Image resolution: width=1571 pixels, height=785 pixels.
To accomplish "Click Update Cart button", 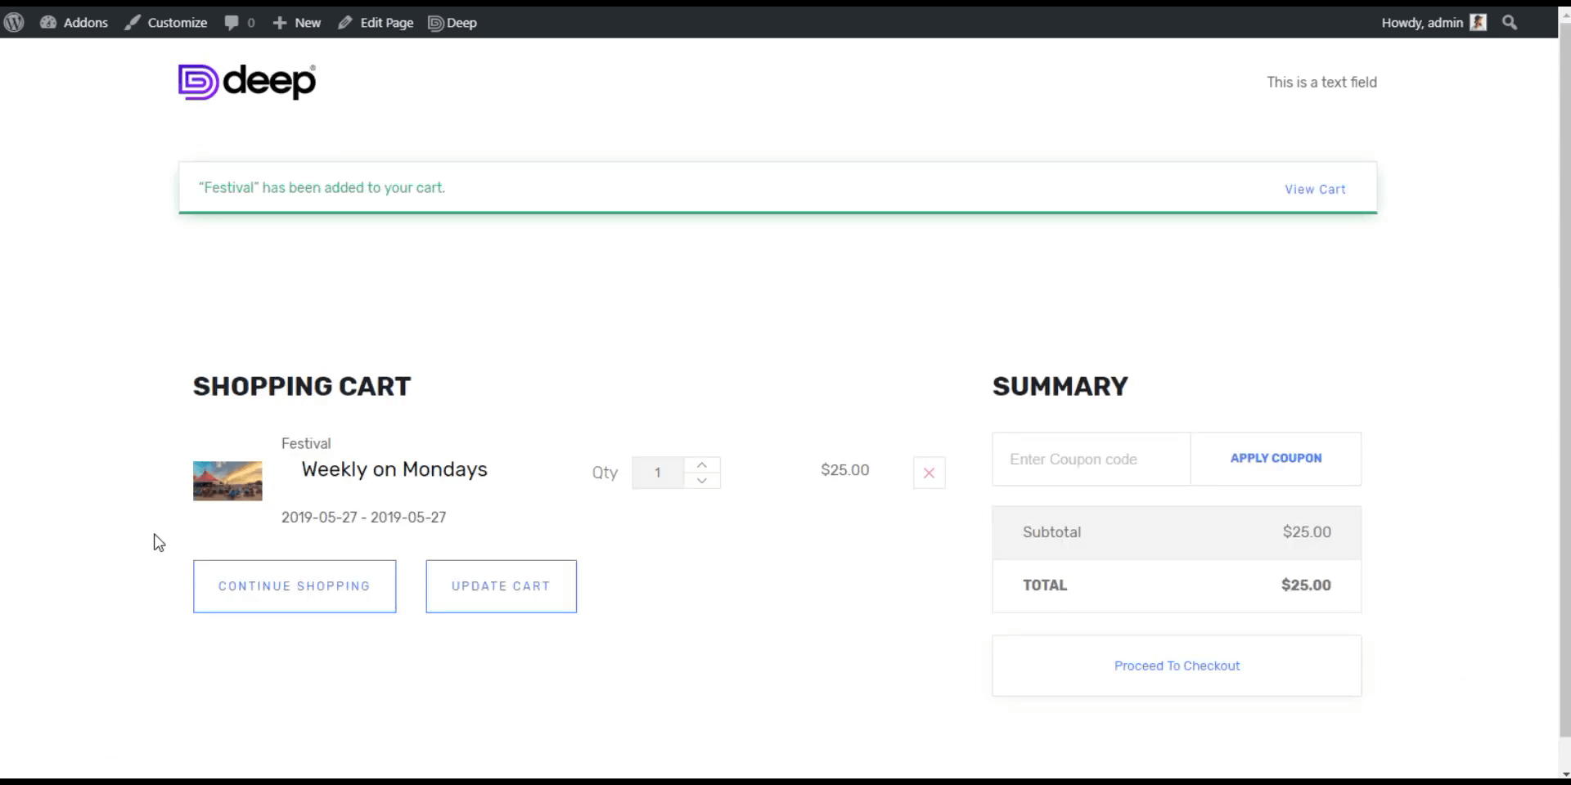I will pos(501,586).
